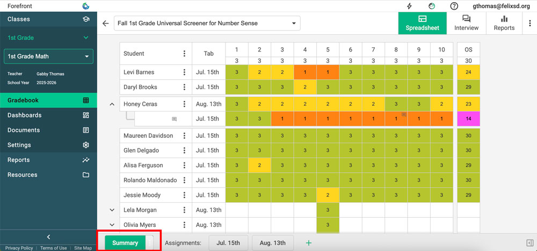Collapse the left sidebar with the chevron

[48, 237]
